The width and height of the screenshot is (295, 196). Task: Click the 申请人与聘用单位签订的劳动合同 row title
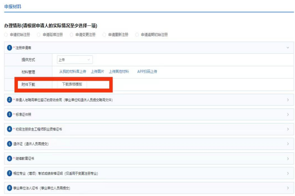pyautogui.click(x=64, y=100)
